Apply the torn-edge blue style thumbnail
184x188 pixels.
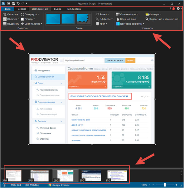tap(84, 19)
